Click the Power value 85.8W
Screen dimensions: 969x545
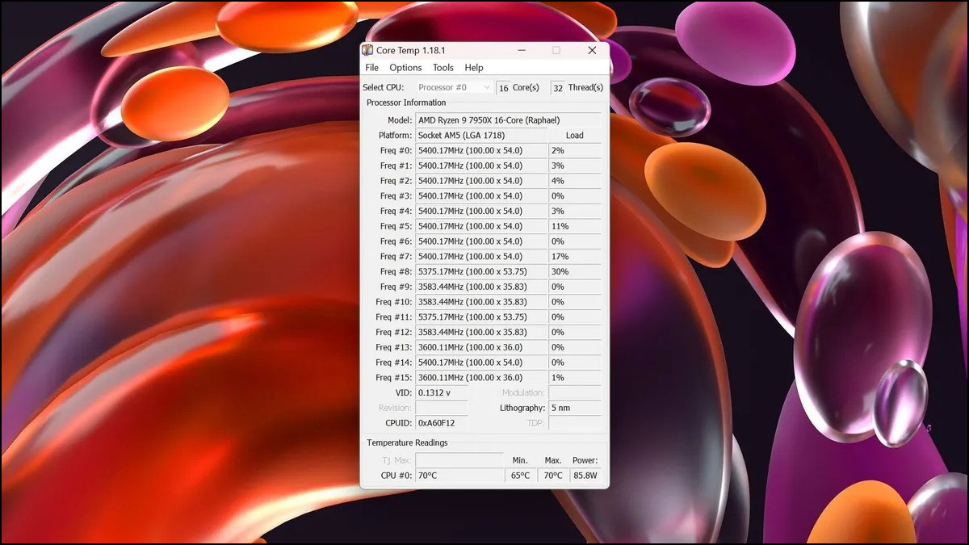(585, 476)
